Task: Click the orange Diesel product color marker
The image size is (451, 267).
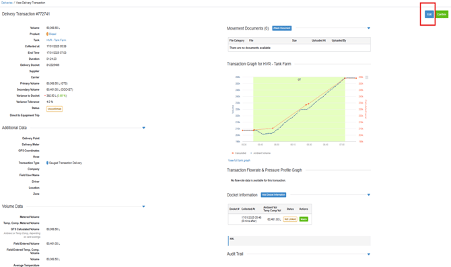Action: pyautogui.click(x=48, y=34)
